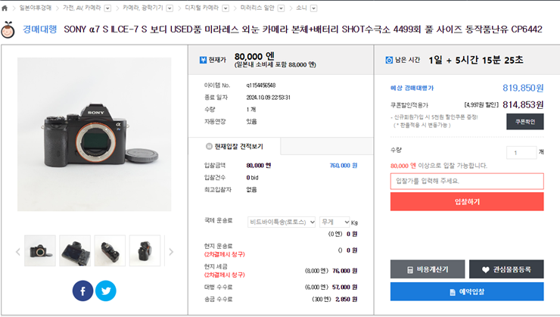The image size is (560, 317).
Task: Open the 비드바이특송(로토스) shipping method dropdown
Action: pos(282,222)
